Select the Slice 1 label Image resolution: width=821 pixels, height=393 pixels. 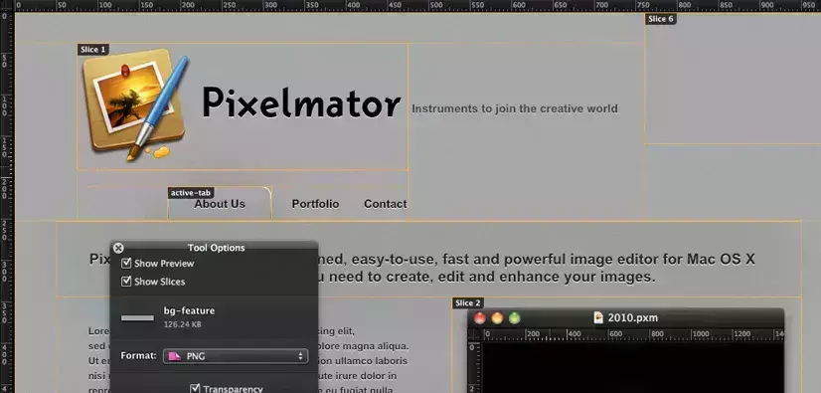(x=93, y=50)
